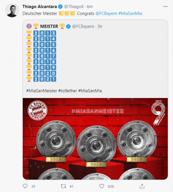Click Thiago's blue verified badge
The width and height of the screenshot is (173, 192).
[x=60, y=6]
